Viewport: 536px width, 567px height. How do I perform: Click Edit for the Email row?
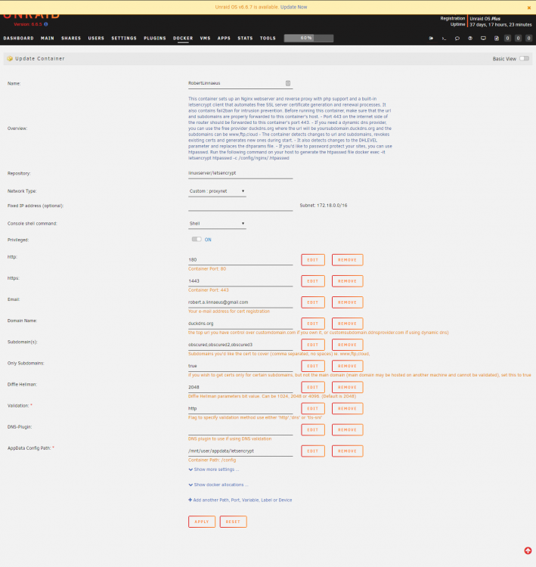313,302
